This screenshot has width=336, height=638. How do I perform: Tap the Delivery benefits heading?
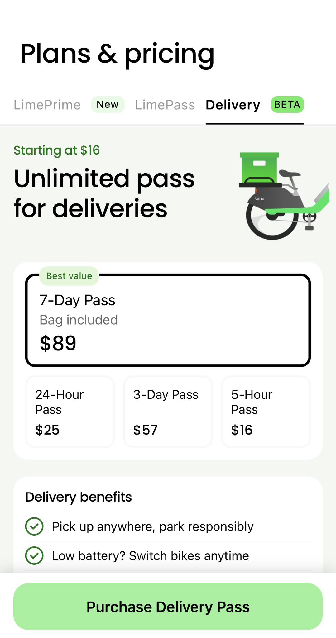tap(79, 497)
